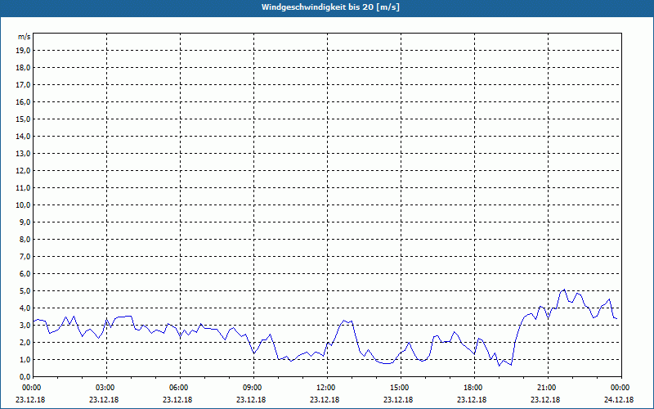Viewport: 654px width, 409px height.
Task: Click the 17,0 y-axis label
Action: (23, 85)
